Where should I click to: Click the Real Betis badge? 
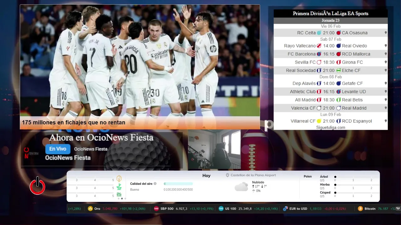339,100
